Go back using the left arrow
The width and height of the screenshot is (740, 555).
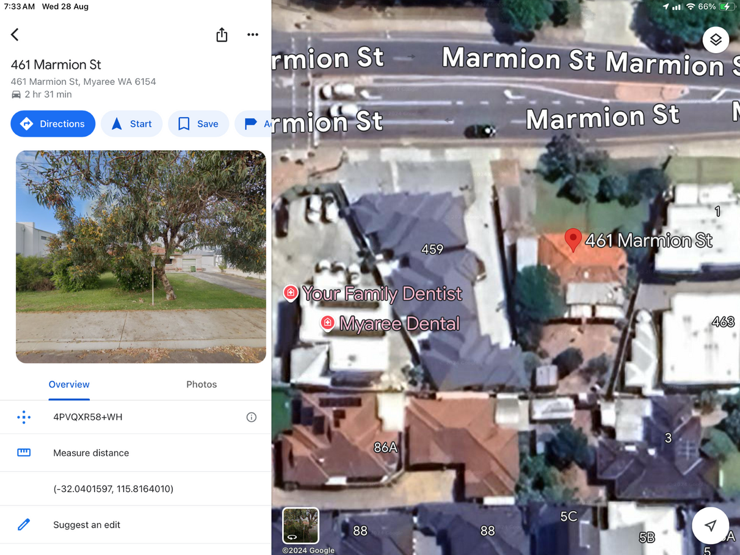(15, 35)
